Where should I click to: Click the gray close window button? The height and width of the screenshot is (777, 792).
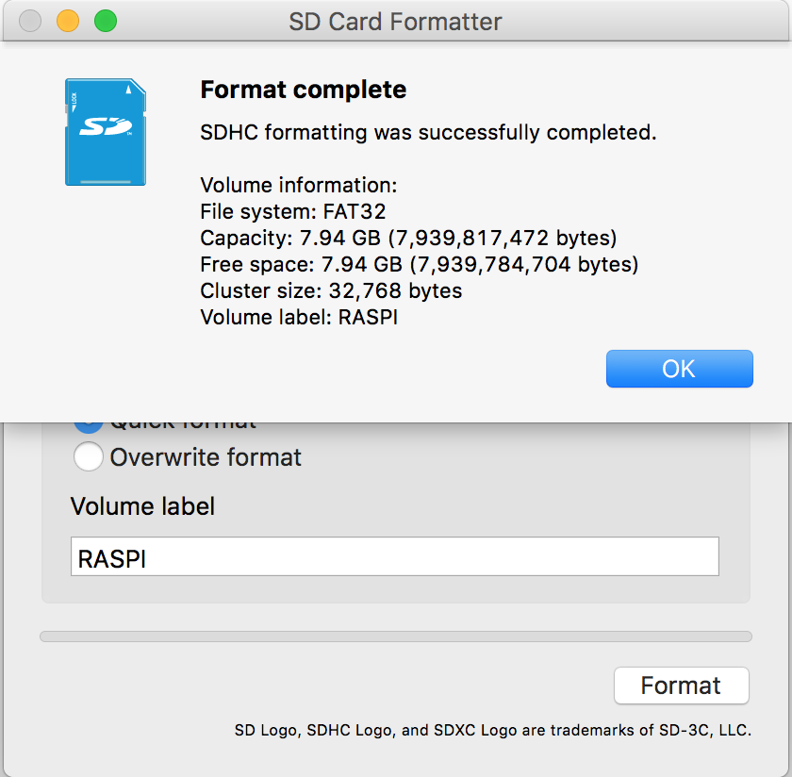pyautogui.click(x=30, y=21)
